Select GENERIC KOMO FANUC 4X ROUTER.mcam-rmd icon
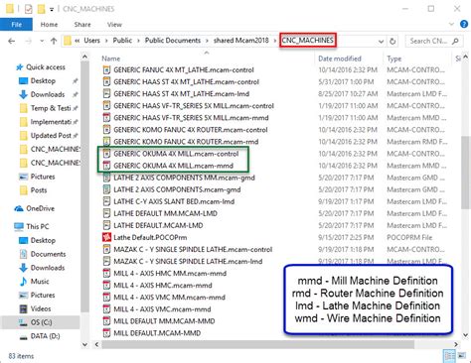Viewport: 471px width, 363px height. coord(106,142)
